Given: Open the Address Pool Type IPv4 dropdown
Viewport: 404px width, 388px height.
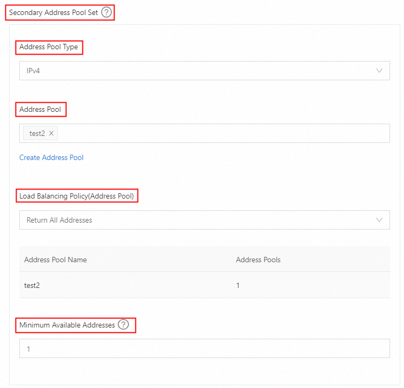Looking at the screenshot, I should 204,71.
